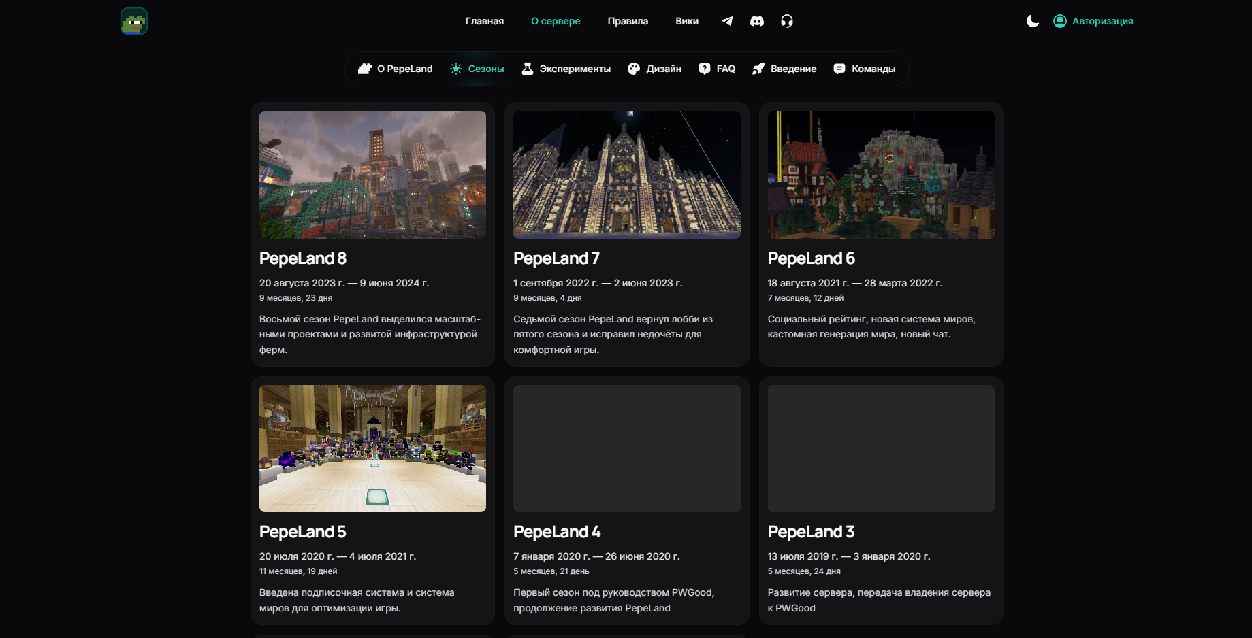Toggle the dark mode moon icon
This screenshot has height=638, width=1252.
click(1033, 21)
